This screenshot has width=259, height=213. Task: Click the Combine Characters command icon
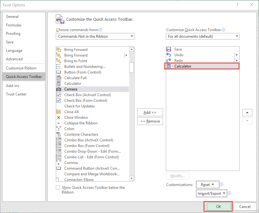(x=59, y=134)
